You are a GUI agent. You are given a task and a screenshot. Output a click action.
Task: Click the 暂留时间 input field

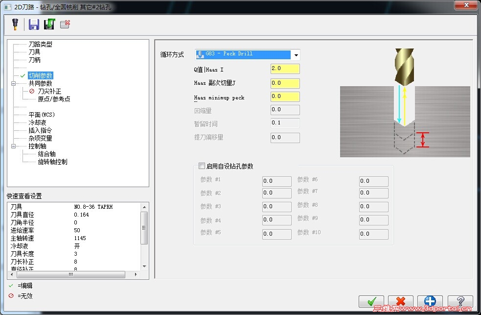click(285, 123)
